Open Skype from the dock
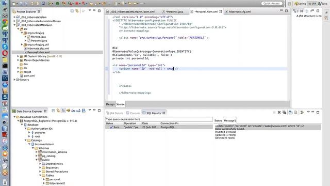The image size is (330, 186). pos(5,47)
